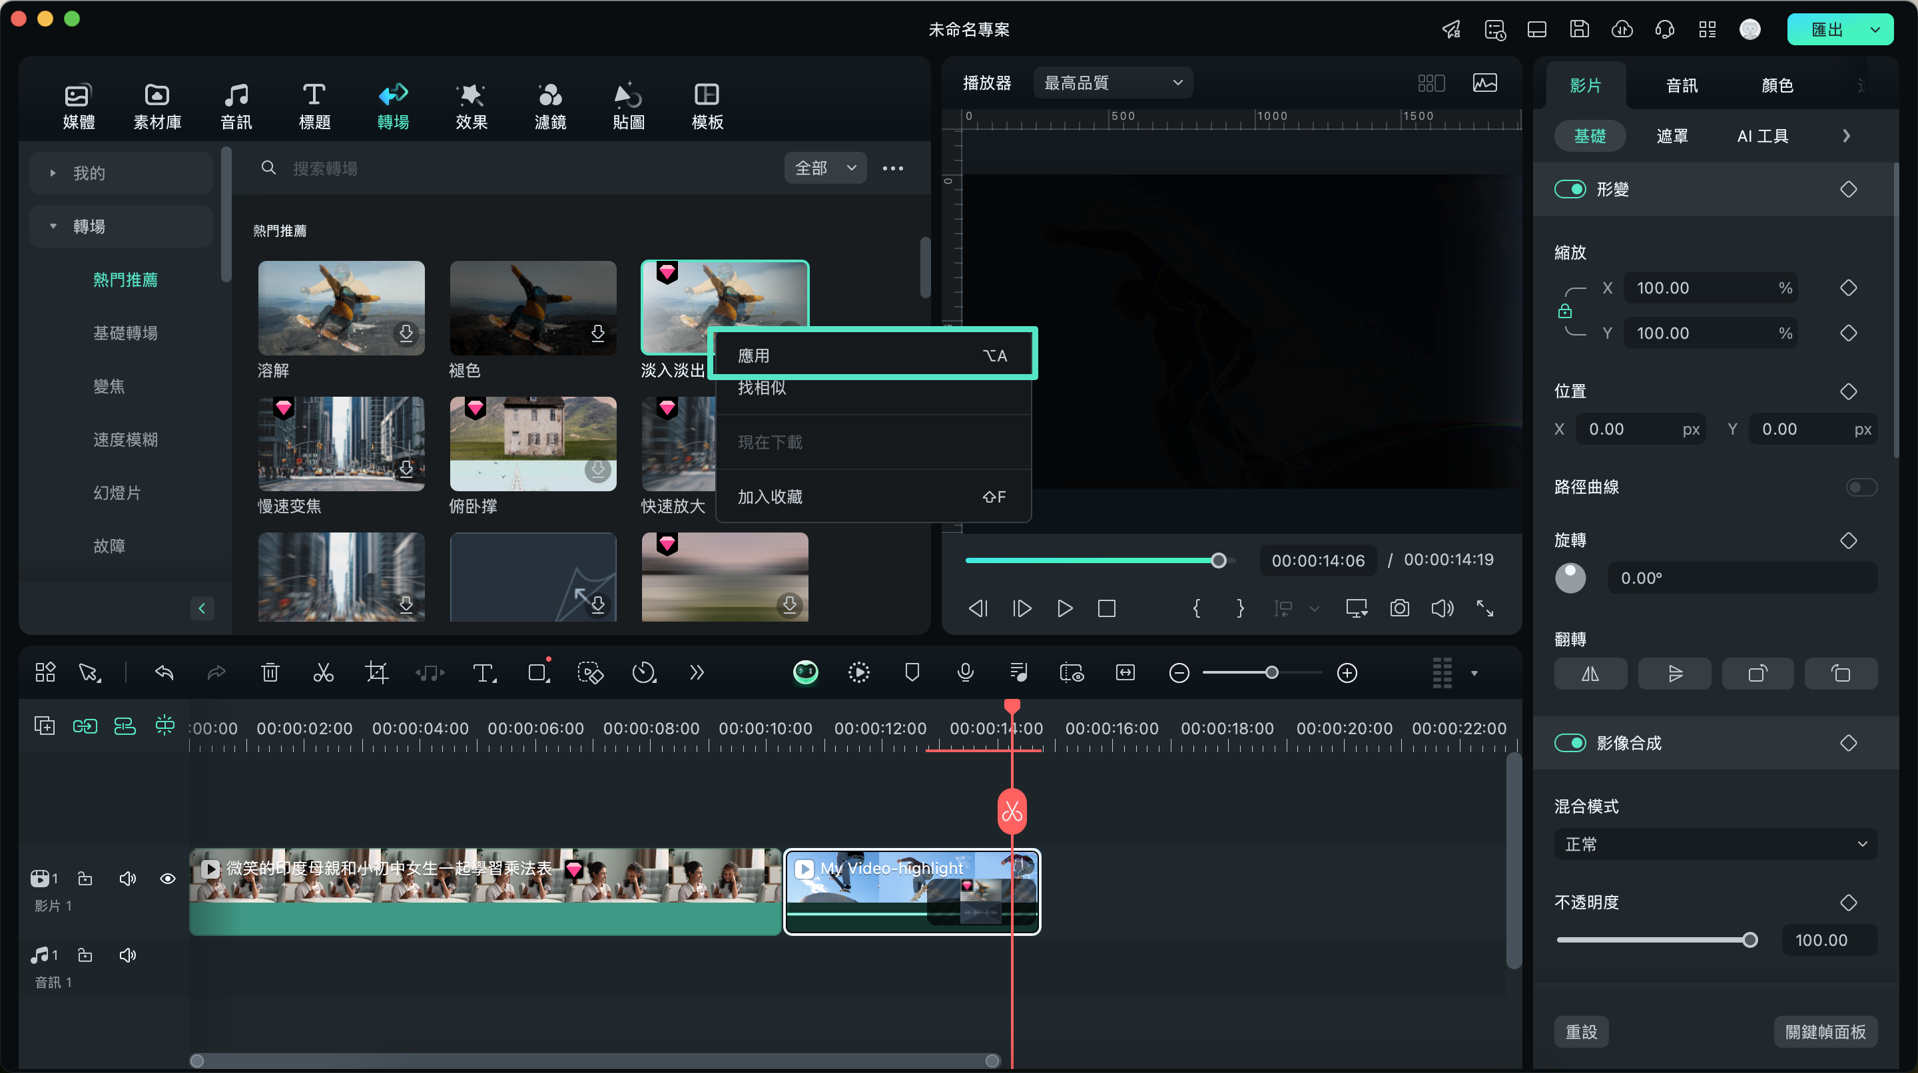
Task: Mute the 影片 1 video track
Action: click(127, 879)
